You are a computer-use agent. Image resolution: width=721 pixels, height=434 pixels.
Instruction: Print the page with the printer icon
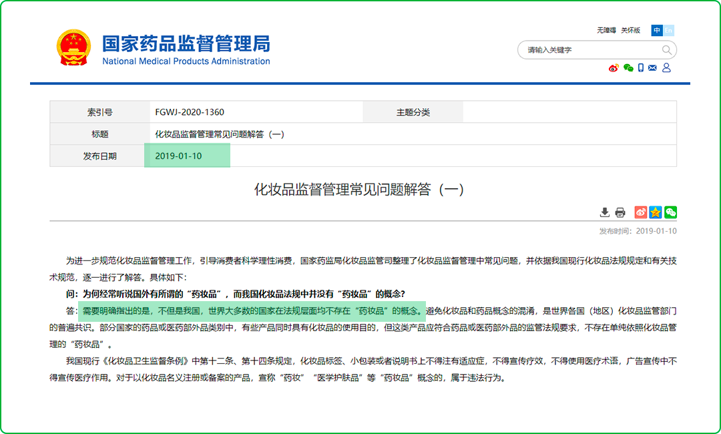[x=620, y=212]
